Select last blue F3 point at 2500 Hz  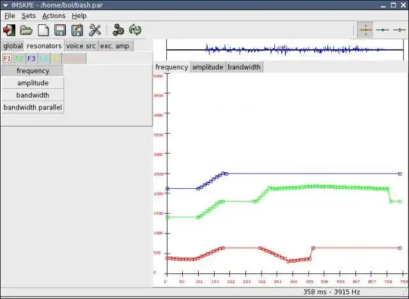click(400, 174)
